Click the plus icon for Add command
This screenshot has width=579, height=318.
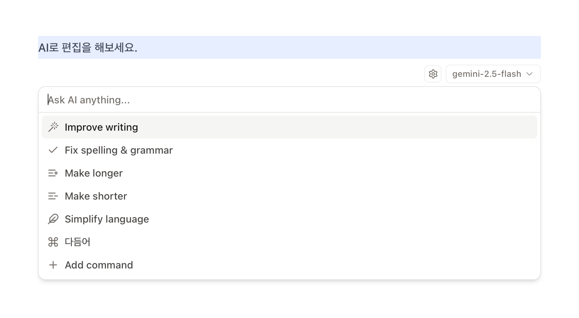(x=53, y=265)
